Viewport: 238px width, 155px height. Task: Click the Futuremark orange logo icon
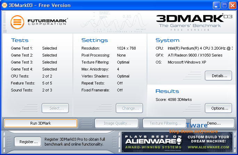coord(17,22)
